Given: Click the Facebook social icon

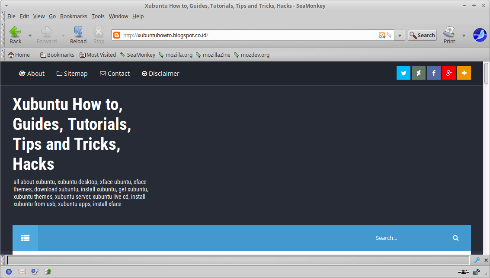Looking at the screenshot, I should 434,73.
